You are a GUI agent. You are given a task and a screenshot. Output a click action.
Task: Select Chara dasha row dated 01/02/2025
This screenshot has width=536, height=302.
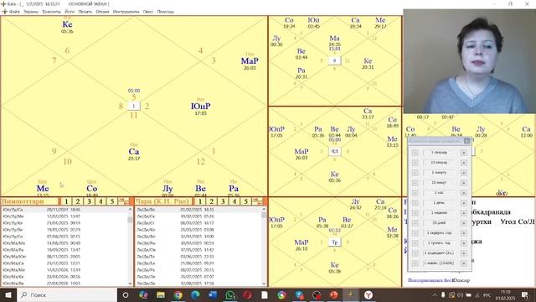[198, 210]
